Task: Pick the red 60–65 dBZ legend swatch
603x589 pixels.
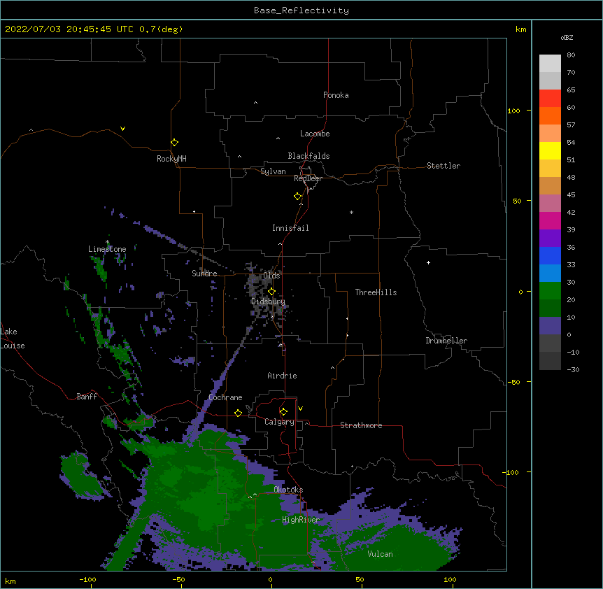Action: click(x=550, y=99)
